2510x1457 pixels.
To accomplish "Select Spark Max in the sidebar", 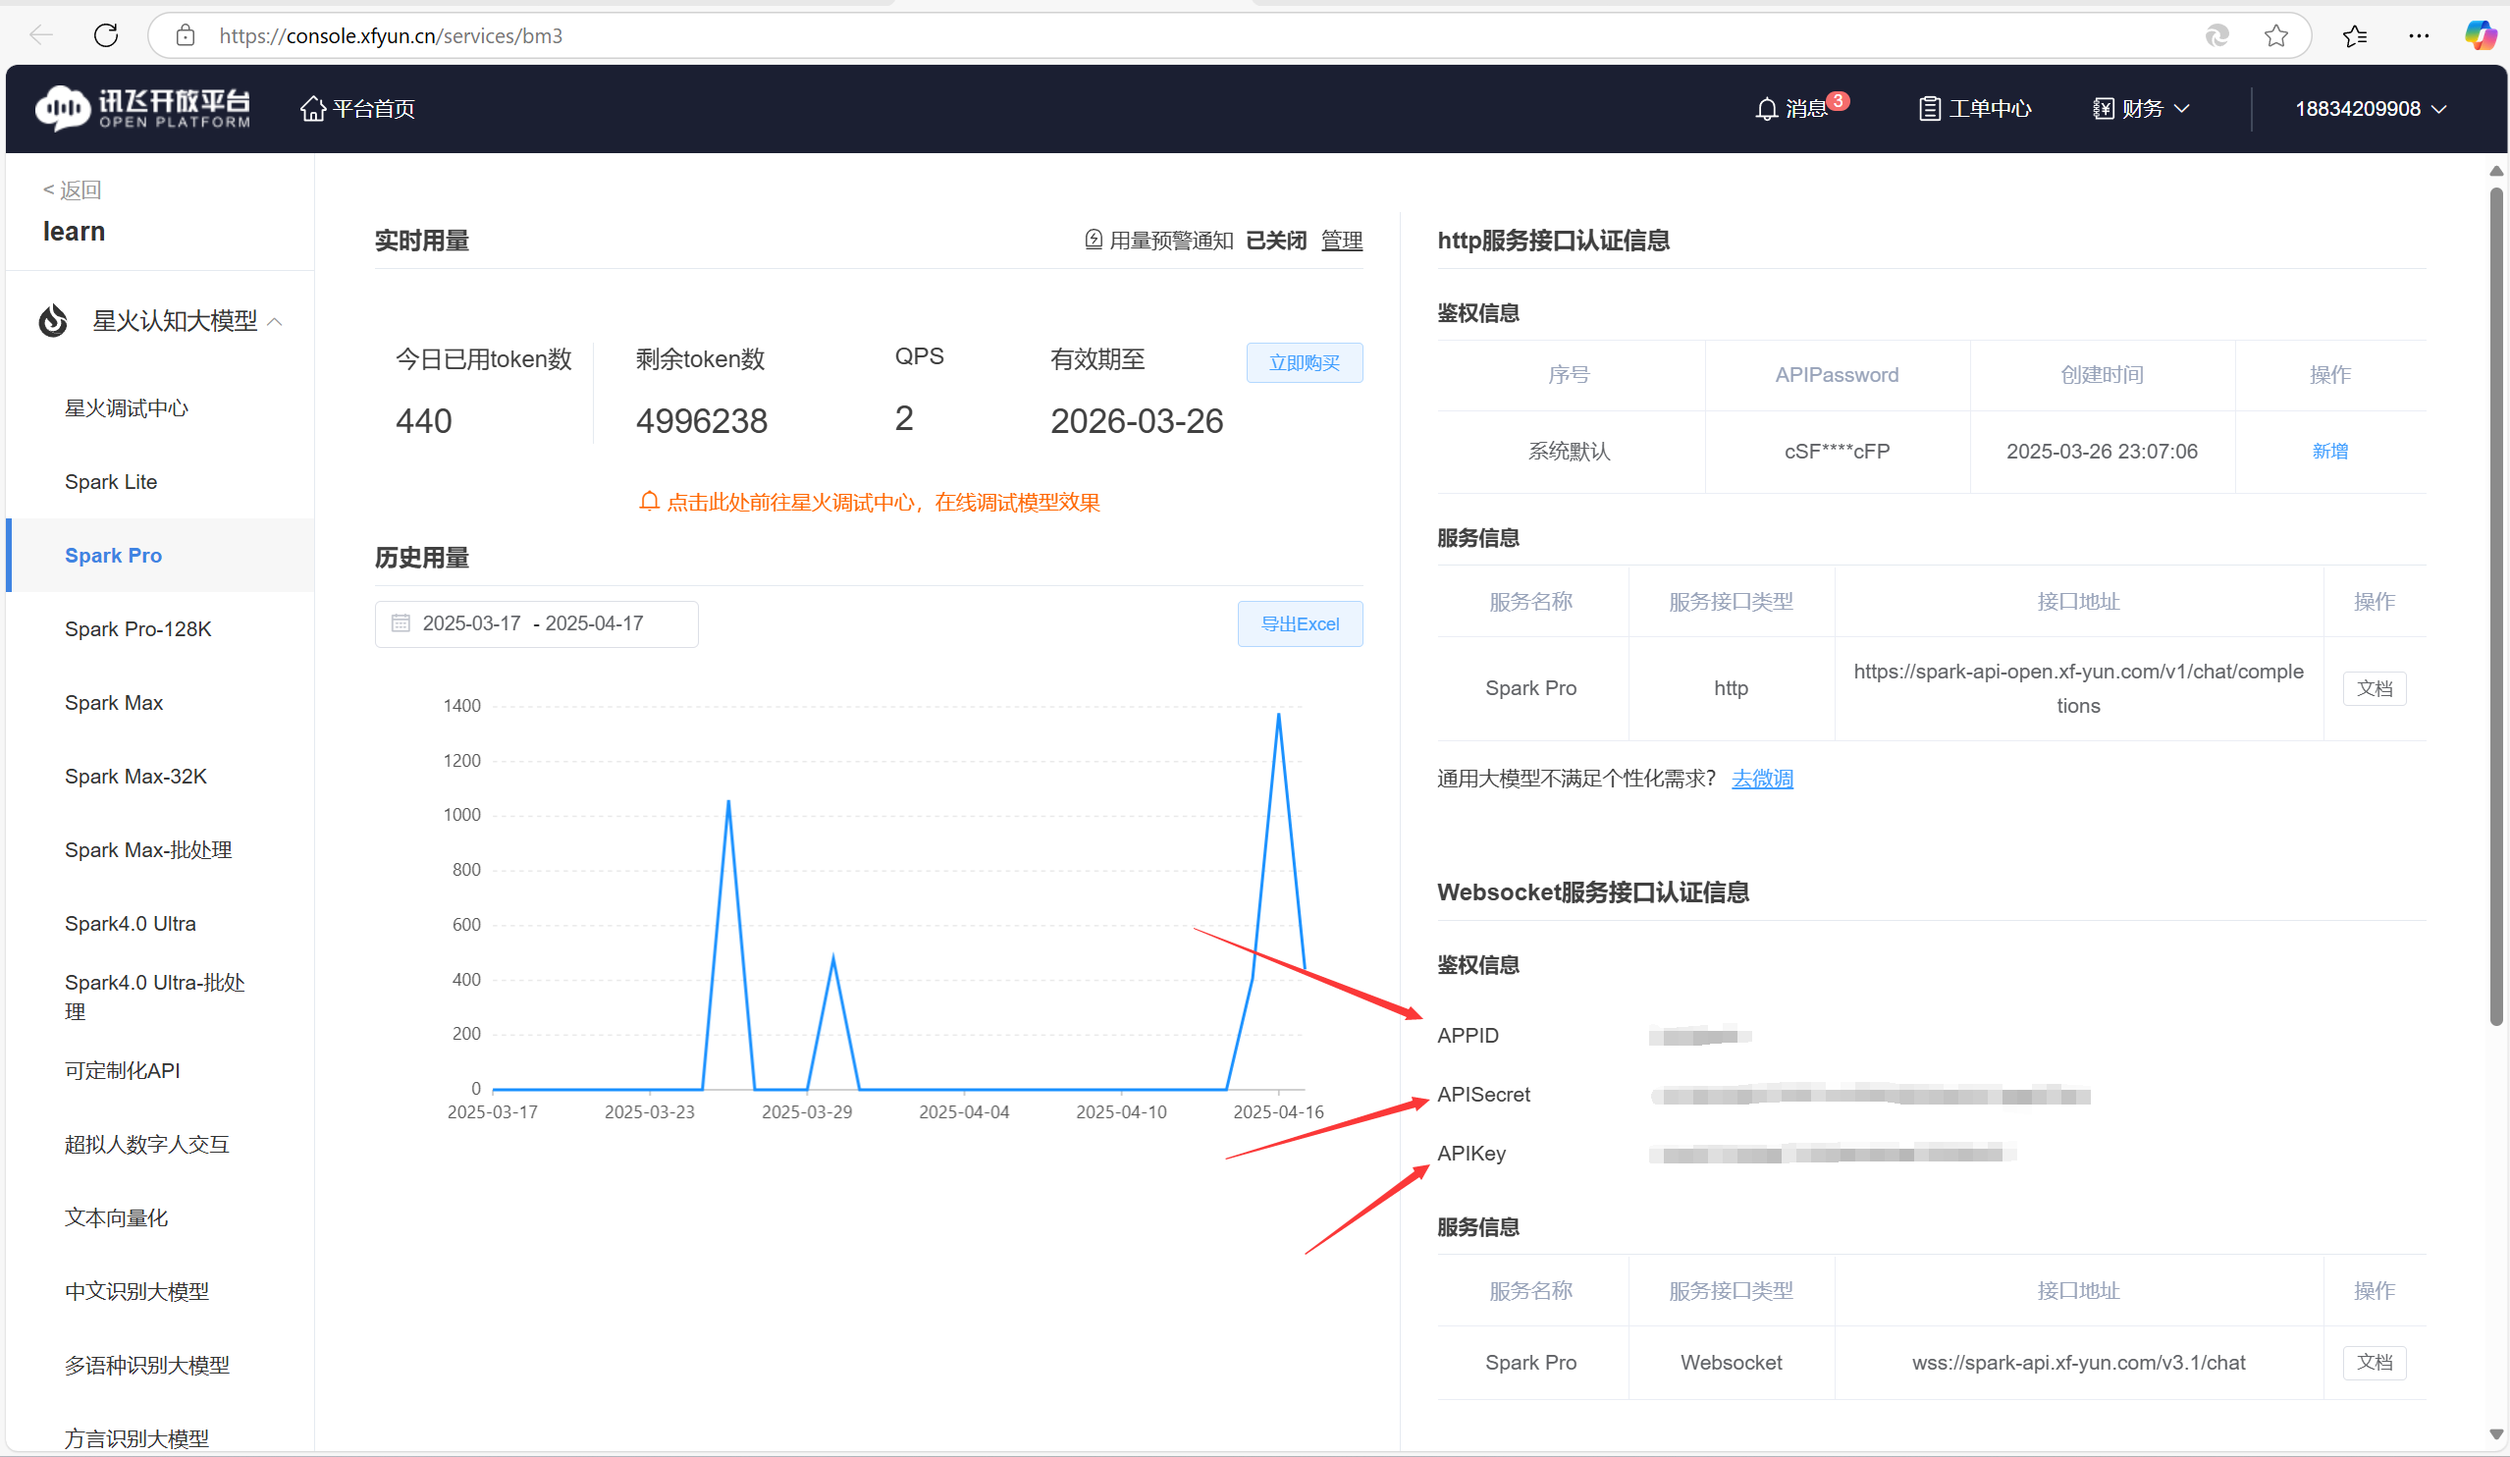I will 114,703.
